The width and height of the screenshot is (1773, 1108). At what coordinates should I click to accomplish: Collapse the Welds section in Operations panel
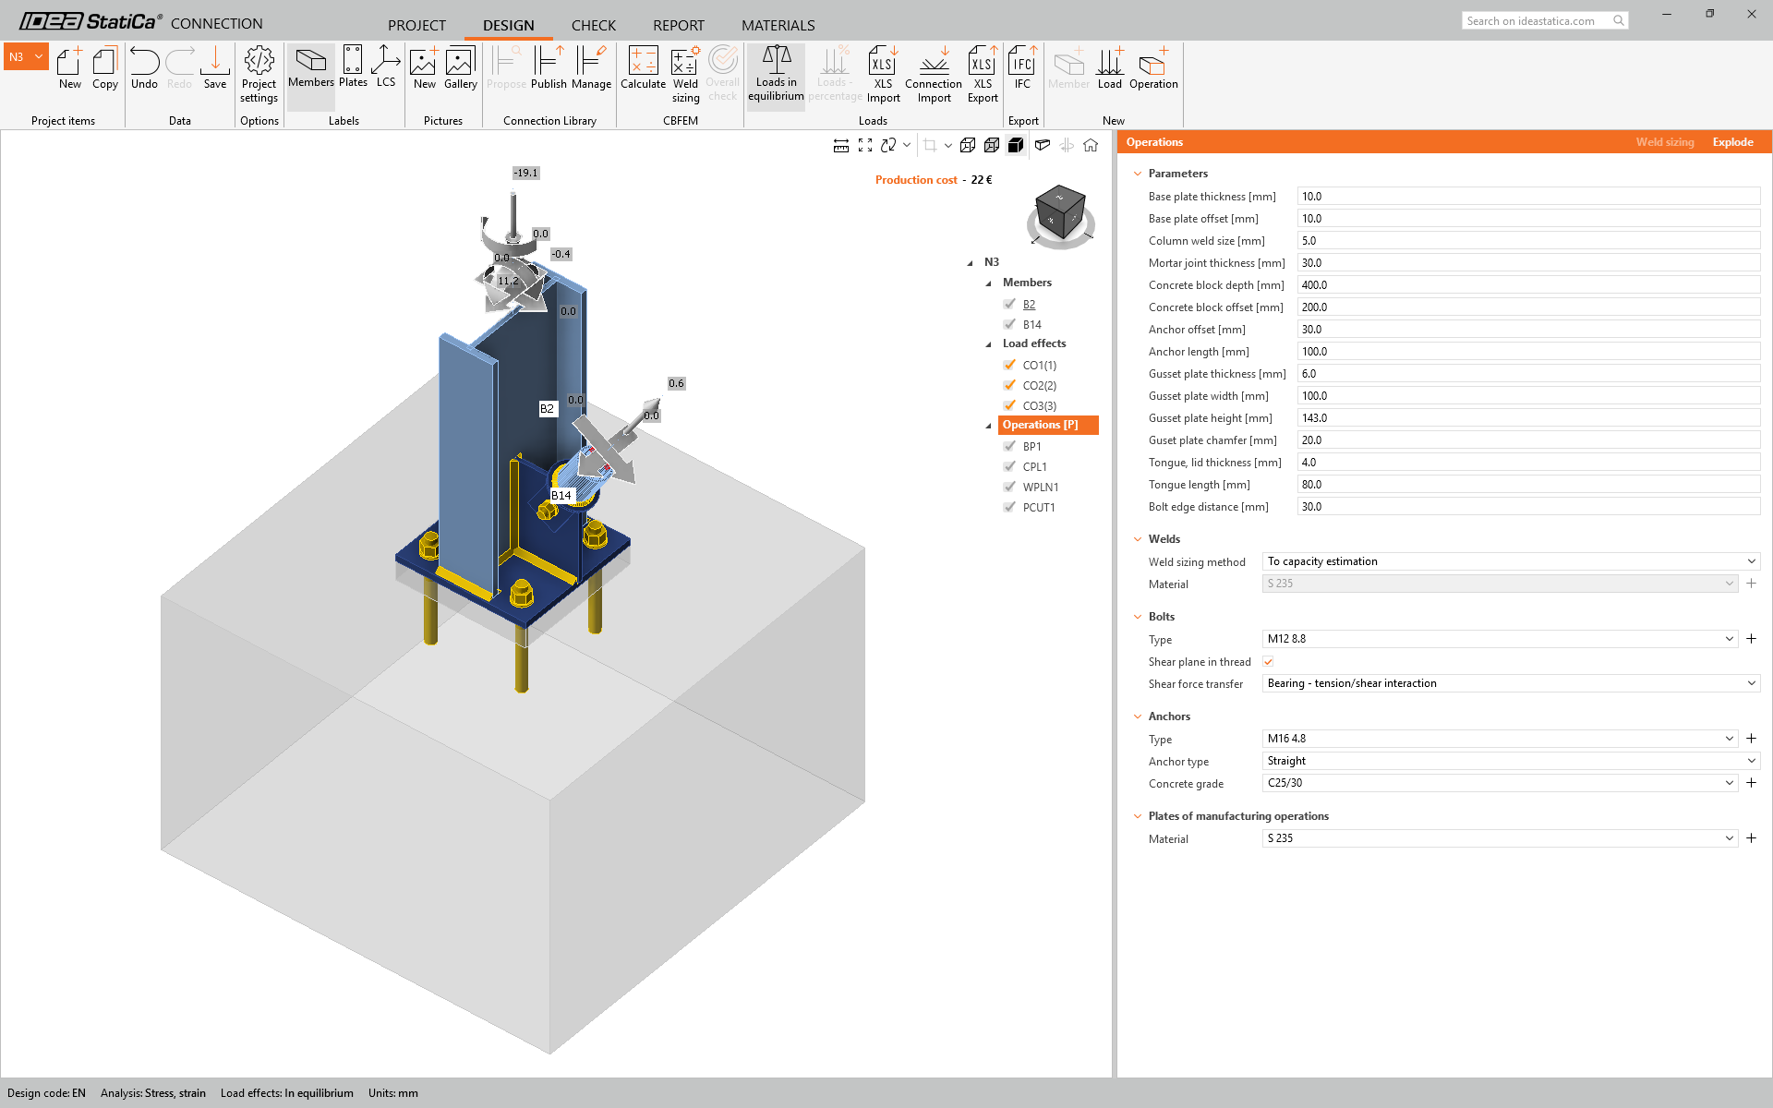[x=1138, y=538]
